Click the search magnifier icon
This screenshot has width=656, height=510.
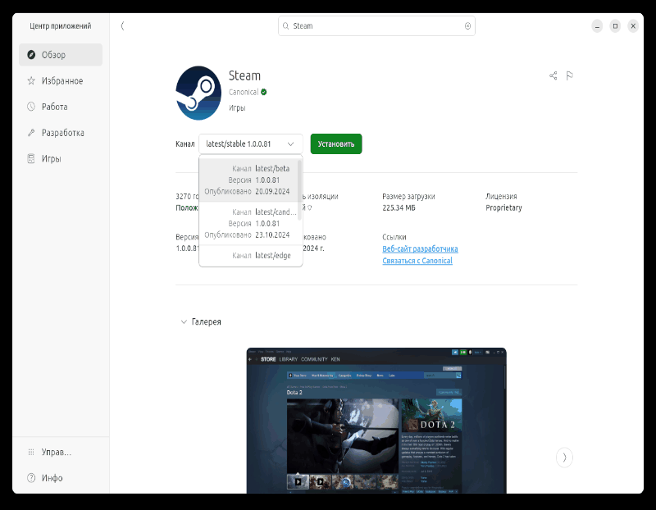[285, 26]
